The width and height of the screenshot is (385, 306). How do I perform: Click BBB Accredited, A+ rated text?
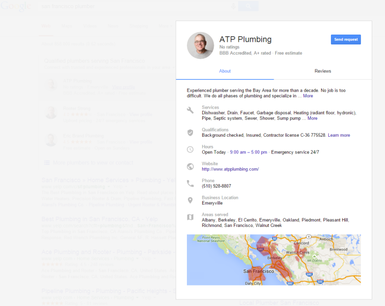(x=245, y=53)
